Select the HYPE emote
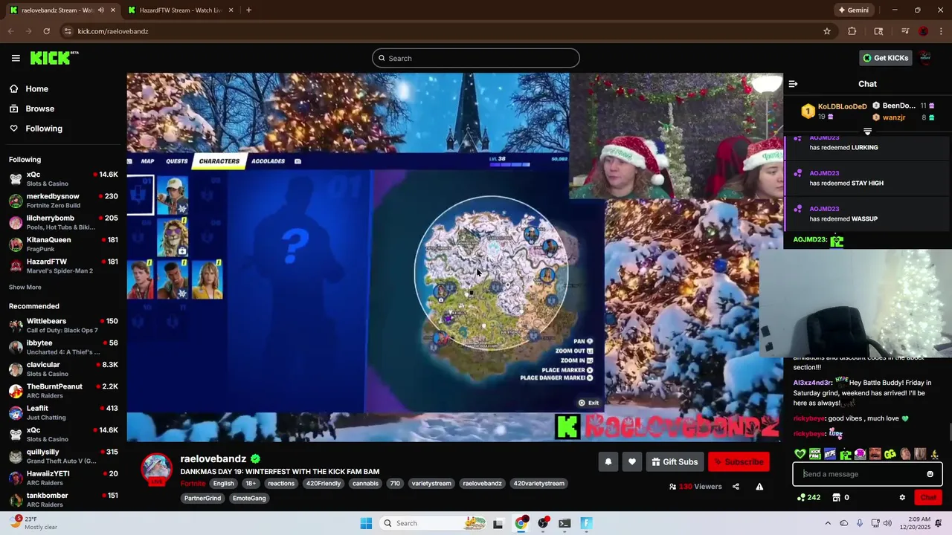 (830, 454)
